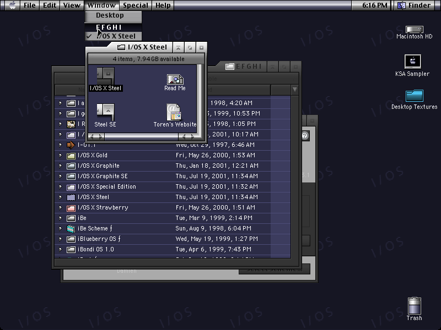Click "4 items, 7.94 GB available" status text
This screenshot has width=441, height=330.
click(148, 59)
